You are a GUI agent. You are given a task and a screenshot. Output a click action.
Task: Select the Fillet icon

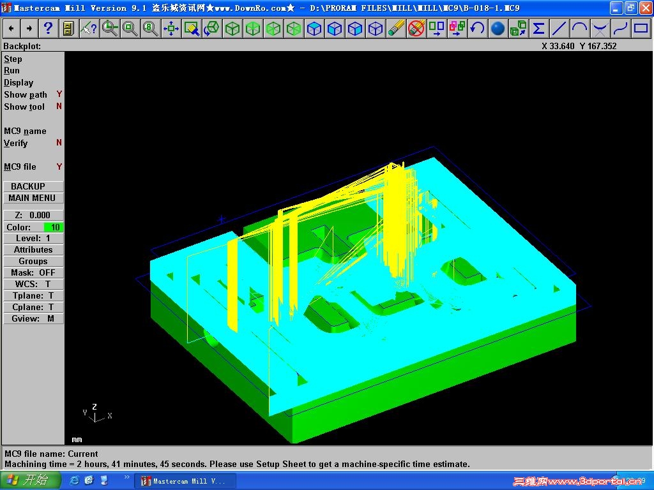coord(600,29)
